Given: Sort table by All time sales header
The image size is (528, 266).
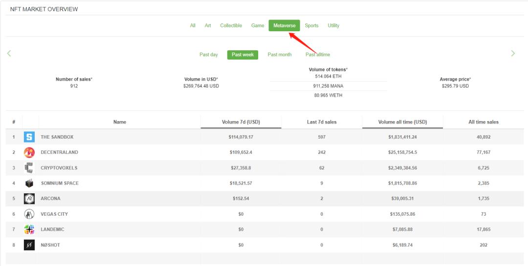Looking at the screenshot, I should click(x=484, y=122).
